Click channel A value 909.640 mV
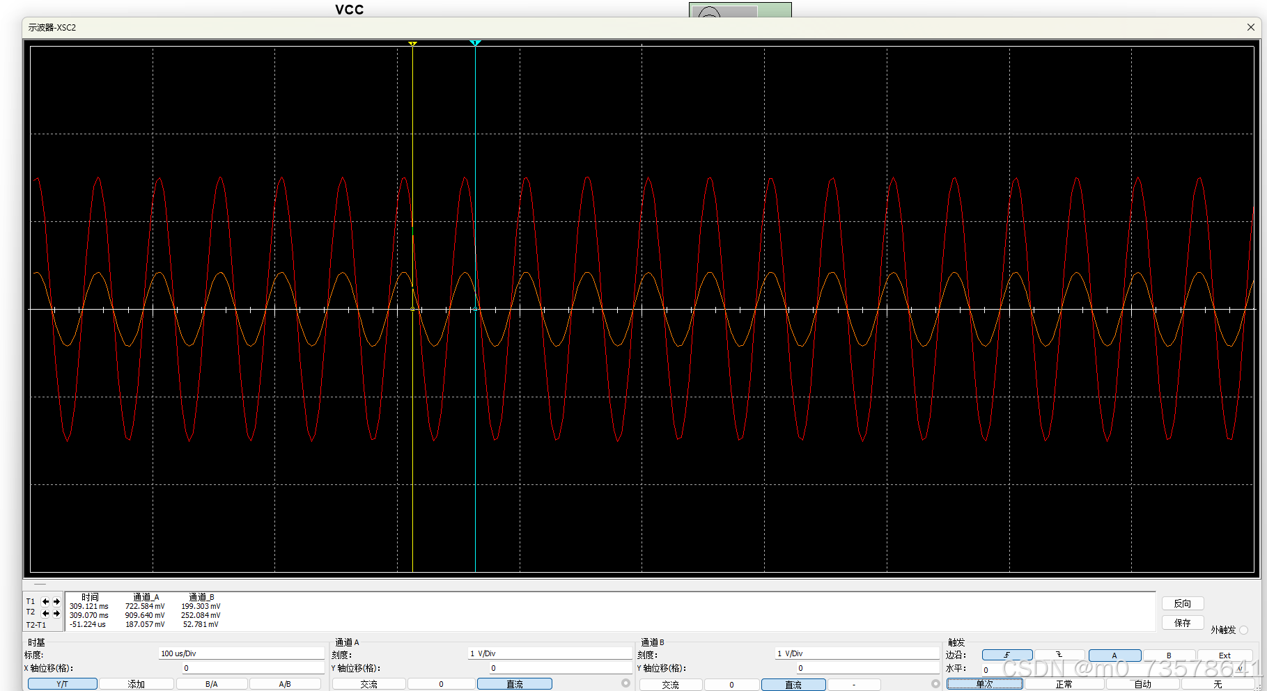The height and width of the screenshot is (691, 1267). point(145,615)
